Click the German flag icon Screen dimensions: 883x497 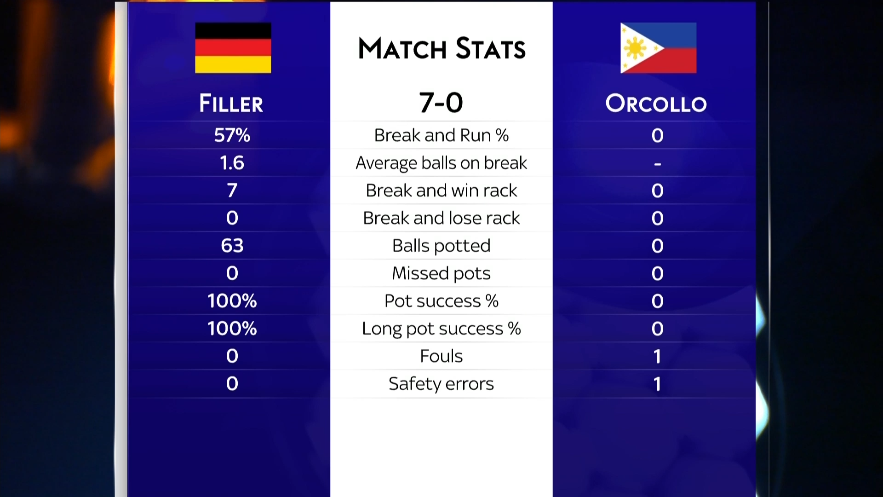point(233,48)
